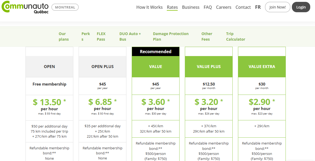This screenshot has height=161, width=315.
Task: Click the $ 3.60 per hour rate
Action: 156,104
